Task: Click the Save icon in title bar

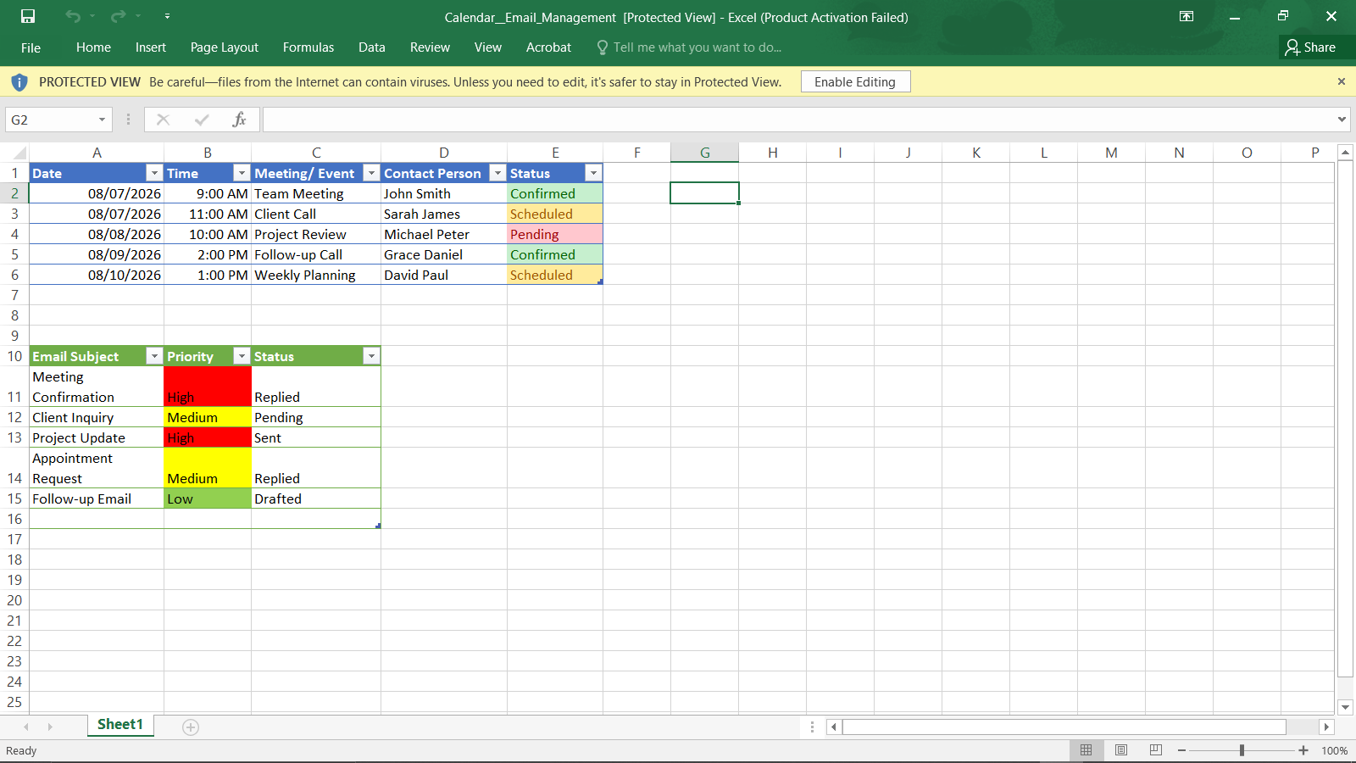Action: [28, 16]
